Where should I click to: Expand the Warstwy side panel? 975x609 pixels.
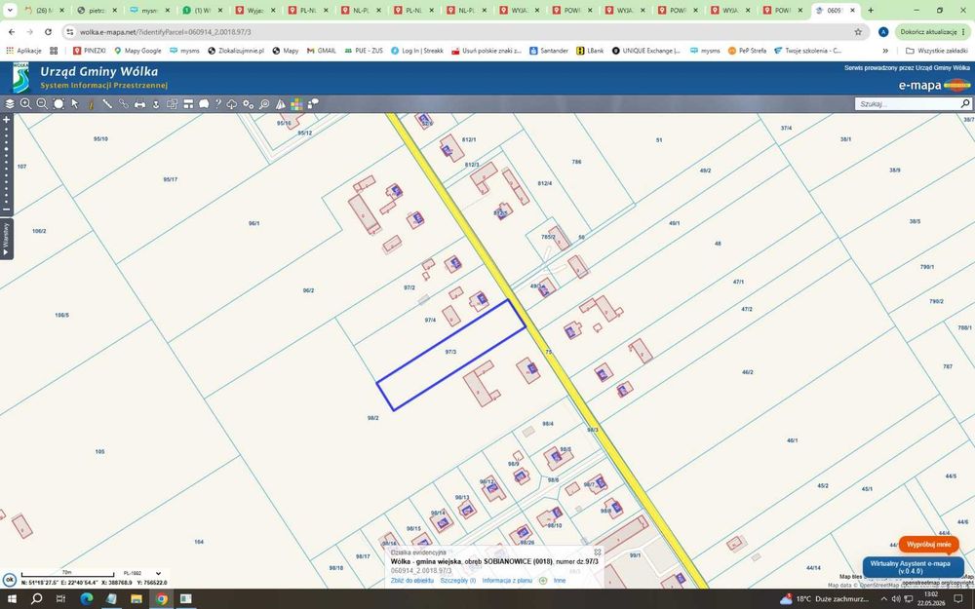pyautogui.click(x=6, y=239)
